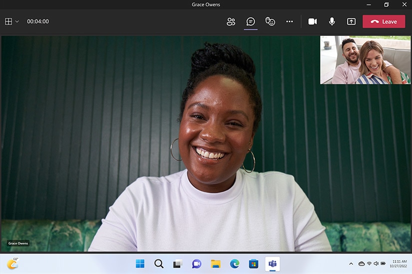Open the reactions and raise hand menu
This screenshot has width=412, height=274.
point(270,21)
